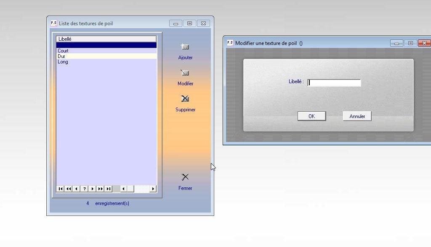Jump to last record in navigator
This screenshot has width=431, height=247.
(109, 189)
